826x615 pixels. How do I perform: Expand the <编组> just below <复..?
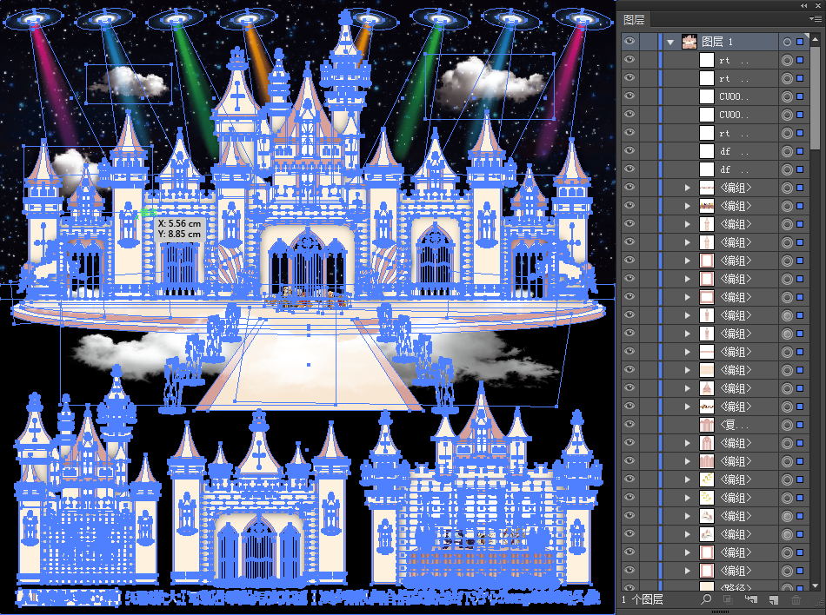688,443
